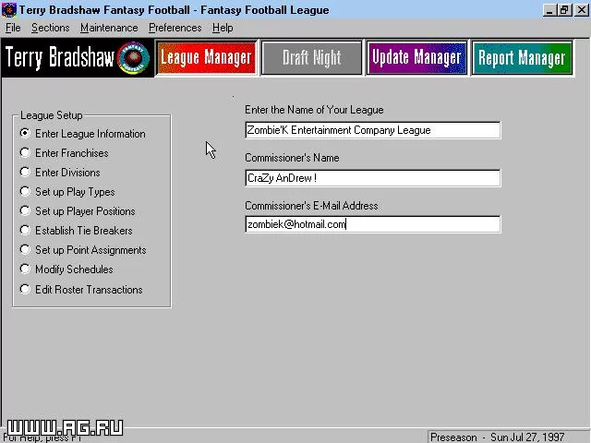
Task: Minimize the Fantasy Football window
Action: pyautogui.click(x=550, y=10)
